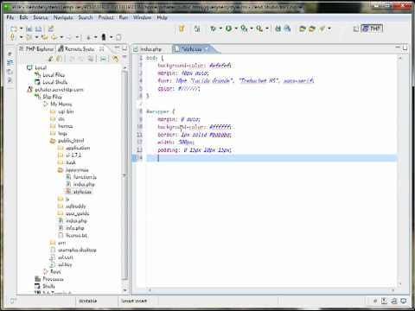415x311 pixels.
Task: Click the padding line in editor
Action: (195, 150)
